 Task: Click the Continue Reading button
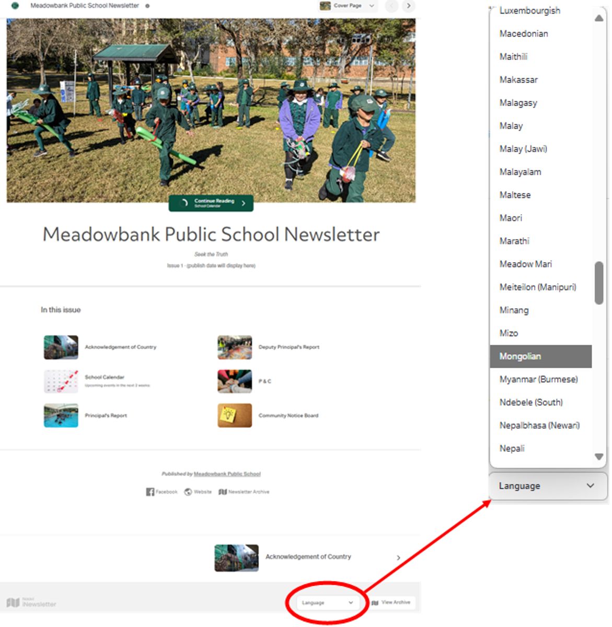[211, 203]
